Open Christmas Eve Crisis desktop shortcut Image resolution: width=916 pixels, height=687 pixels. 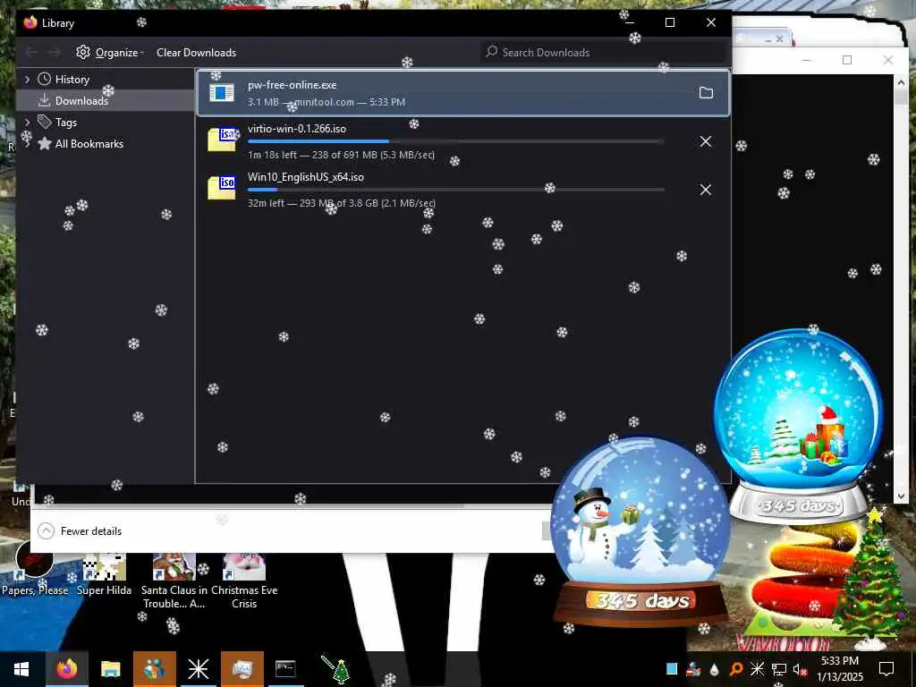(x=244, y=581)
